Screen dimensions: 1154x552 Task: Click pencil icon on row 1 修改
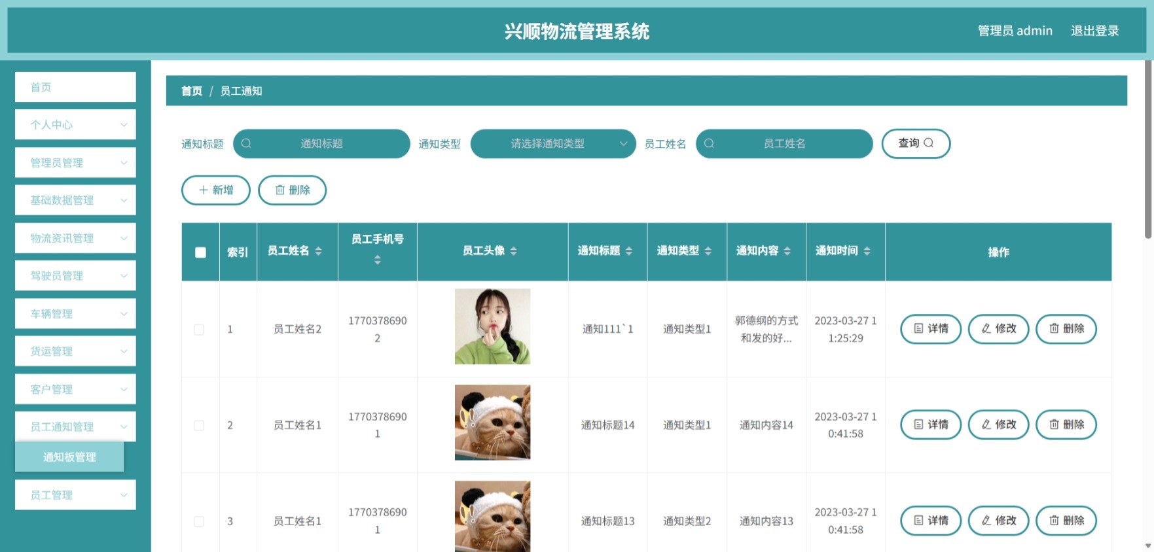coord(986,329)
